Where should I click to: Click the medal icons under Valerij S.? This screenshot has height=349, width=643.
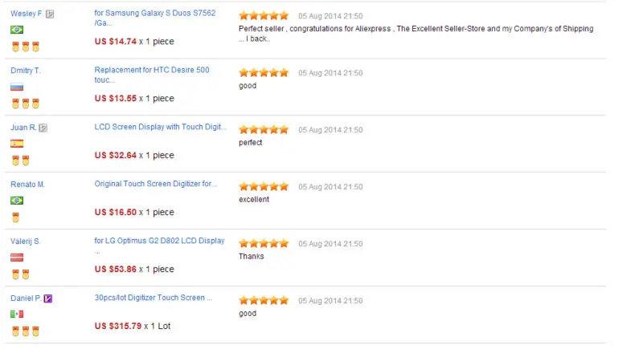(21, 274)
